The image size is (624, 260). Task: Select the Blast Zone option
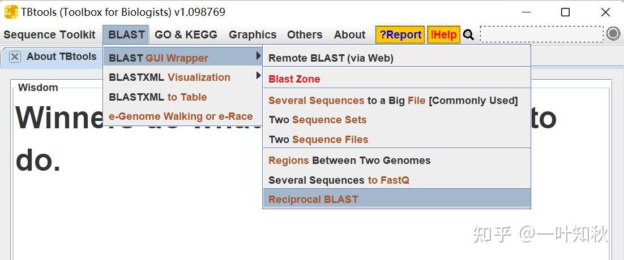pos(294,79)
